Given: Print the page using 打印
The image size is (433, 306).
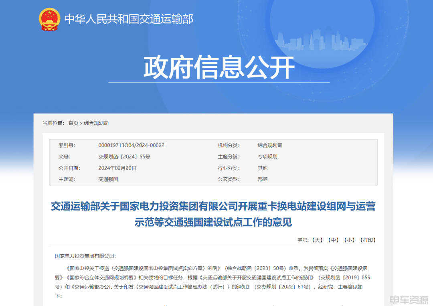Looking at the screenshot, I should point(368,240).
